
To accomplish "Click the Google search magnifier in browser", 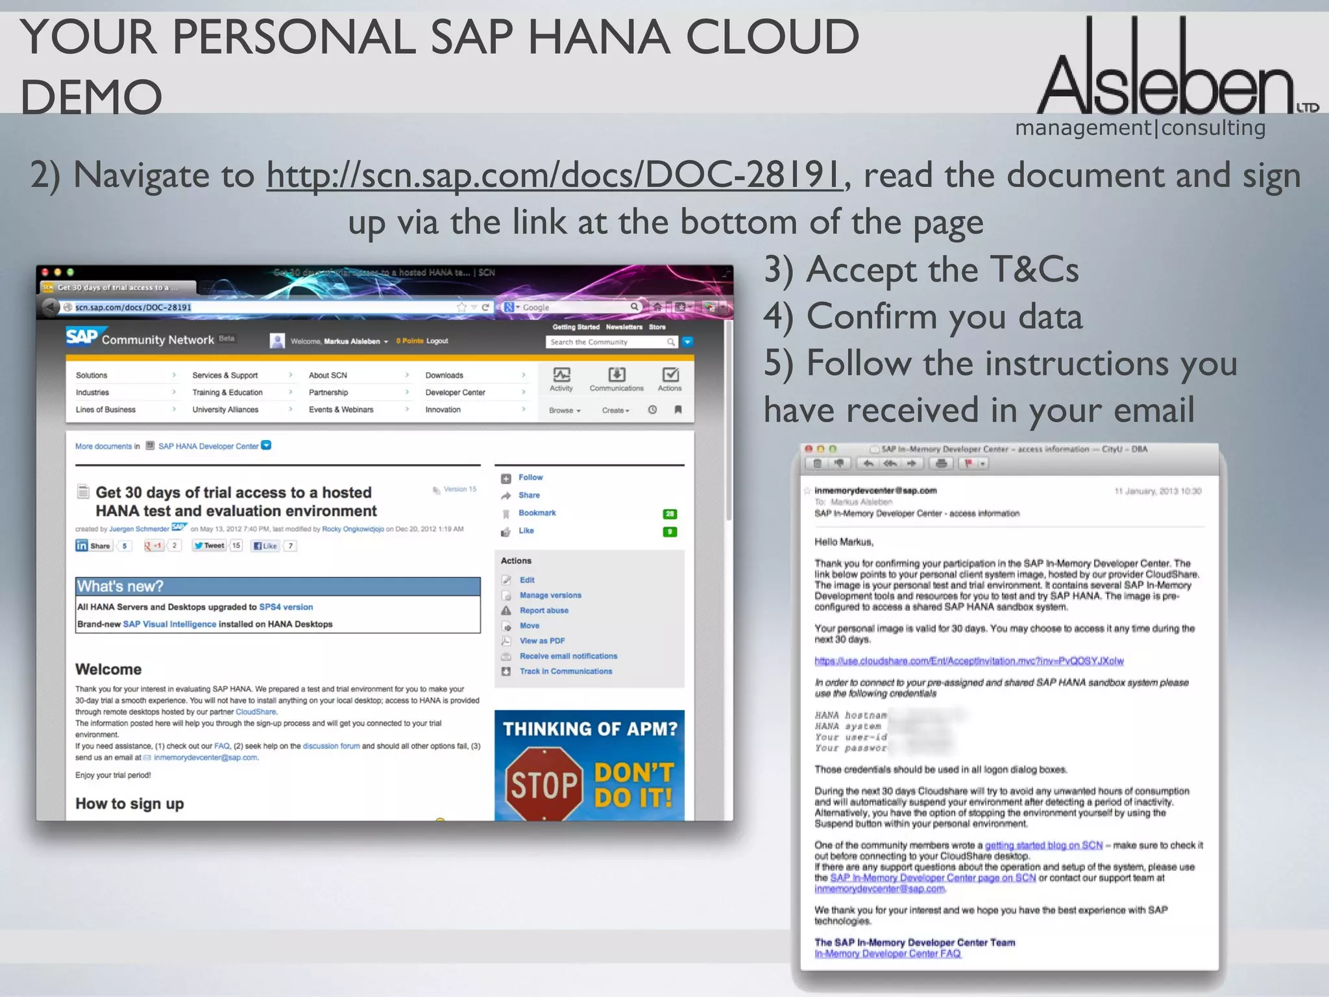I will pos(634,307).
